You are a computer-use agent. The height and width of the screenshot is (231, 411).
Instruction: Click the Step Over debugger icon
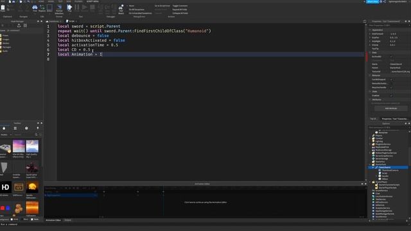coord(107,8)
